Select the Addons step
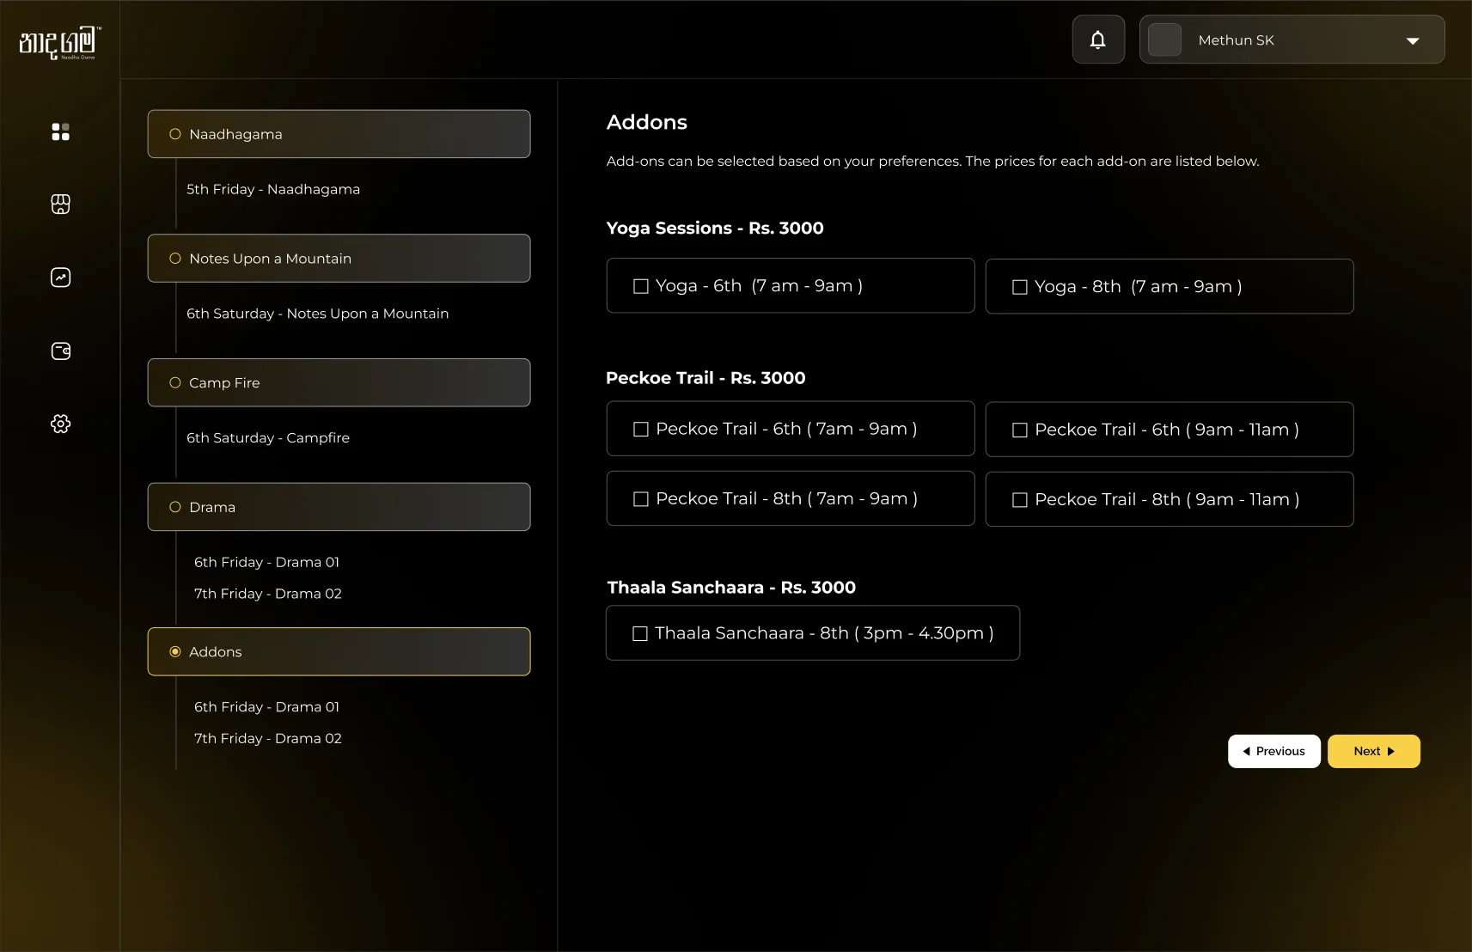 click(339, 651)
